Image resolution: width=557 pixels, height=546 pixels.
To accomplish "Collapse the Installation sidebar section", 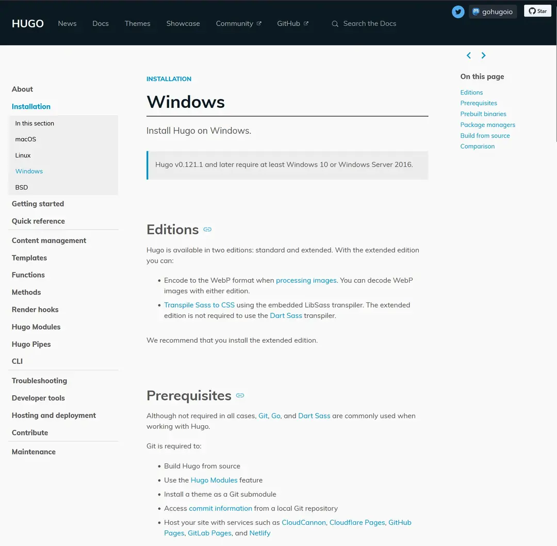I will tap(31, 106).
